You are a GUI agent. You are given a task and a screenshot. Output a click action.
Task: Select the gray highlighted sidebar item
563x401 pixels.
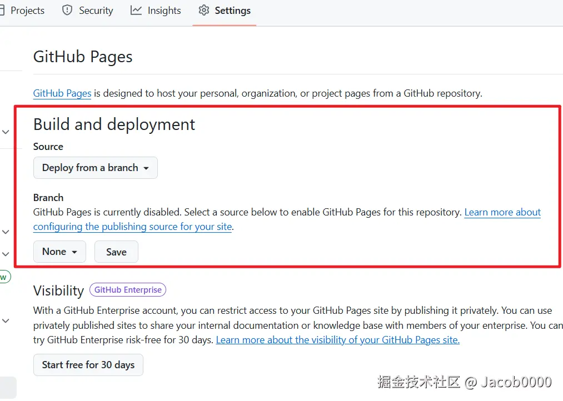[x=8, y=387]
